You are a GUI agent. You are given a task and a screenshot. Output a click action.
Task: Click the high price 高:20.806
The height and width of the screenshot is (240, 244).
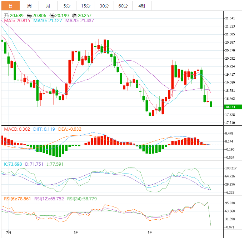36,16
